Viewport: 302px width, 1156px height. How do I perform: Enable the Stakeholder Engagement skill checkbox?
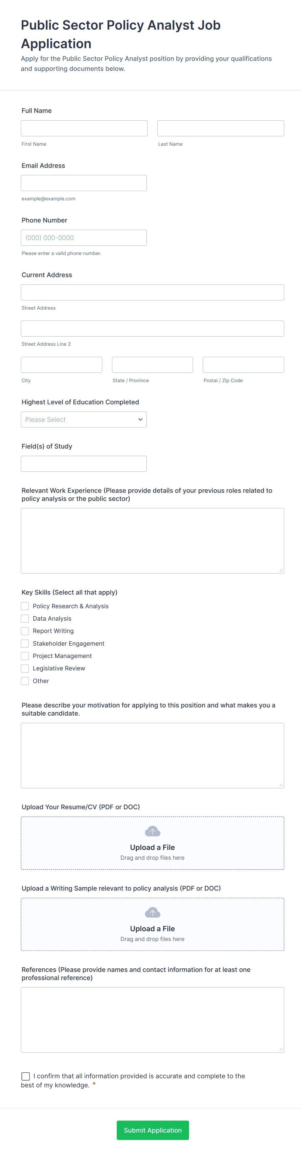25,643
